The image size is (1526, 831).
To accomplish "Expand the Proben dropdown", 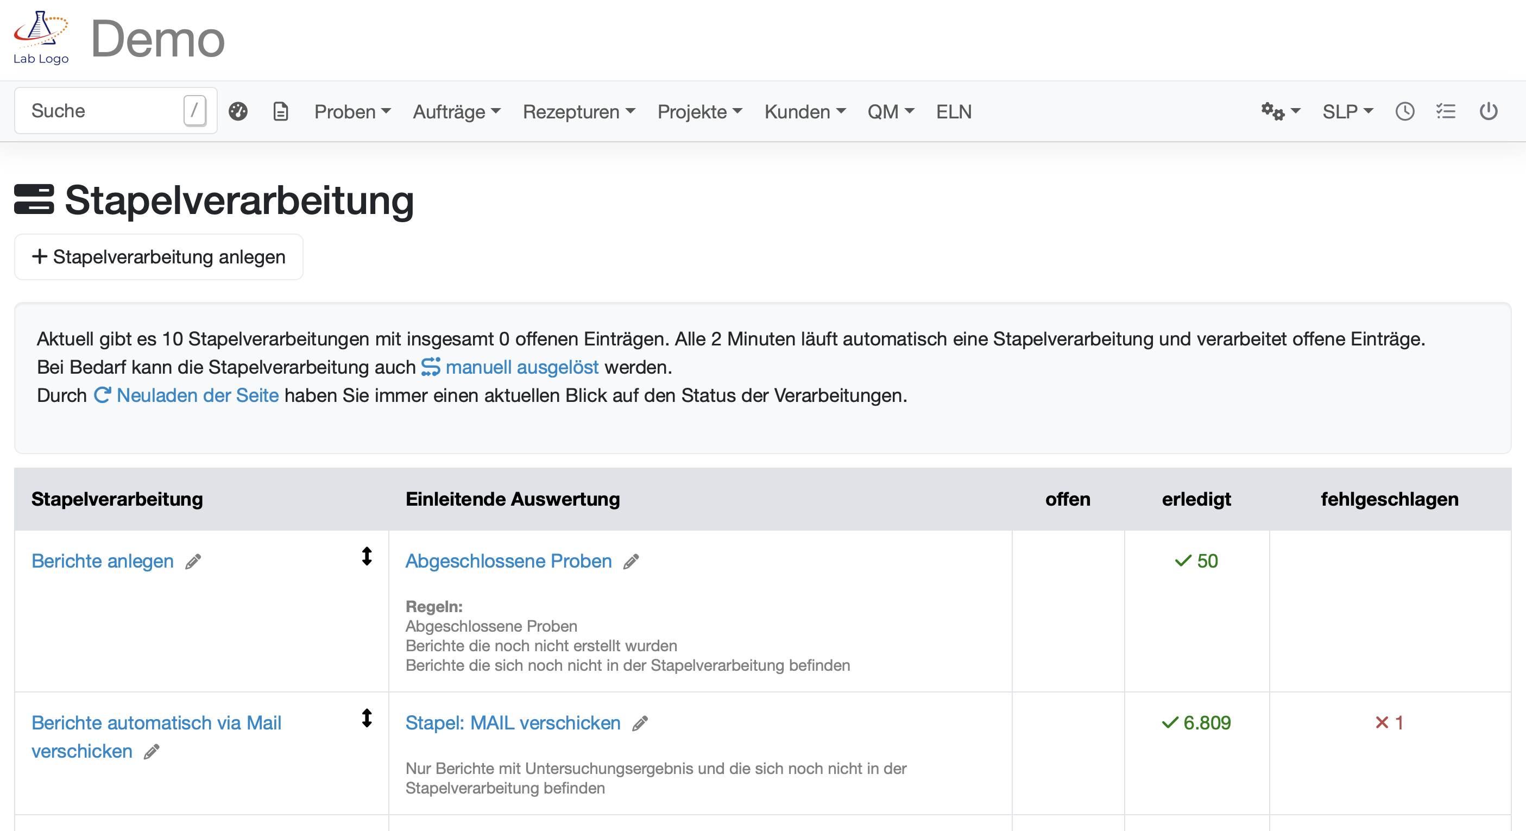I will (x=352, y=111).
